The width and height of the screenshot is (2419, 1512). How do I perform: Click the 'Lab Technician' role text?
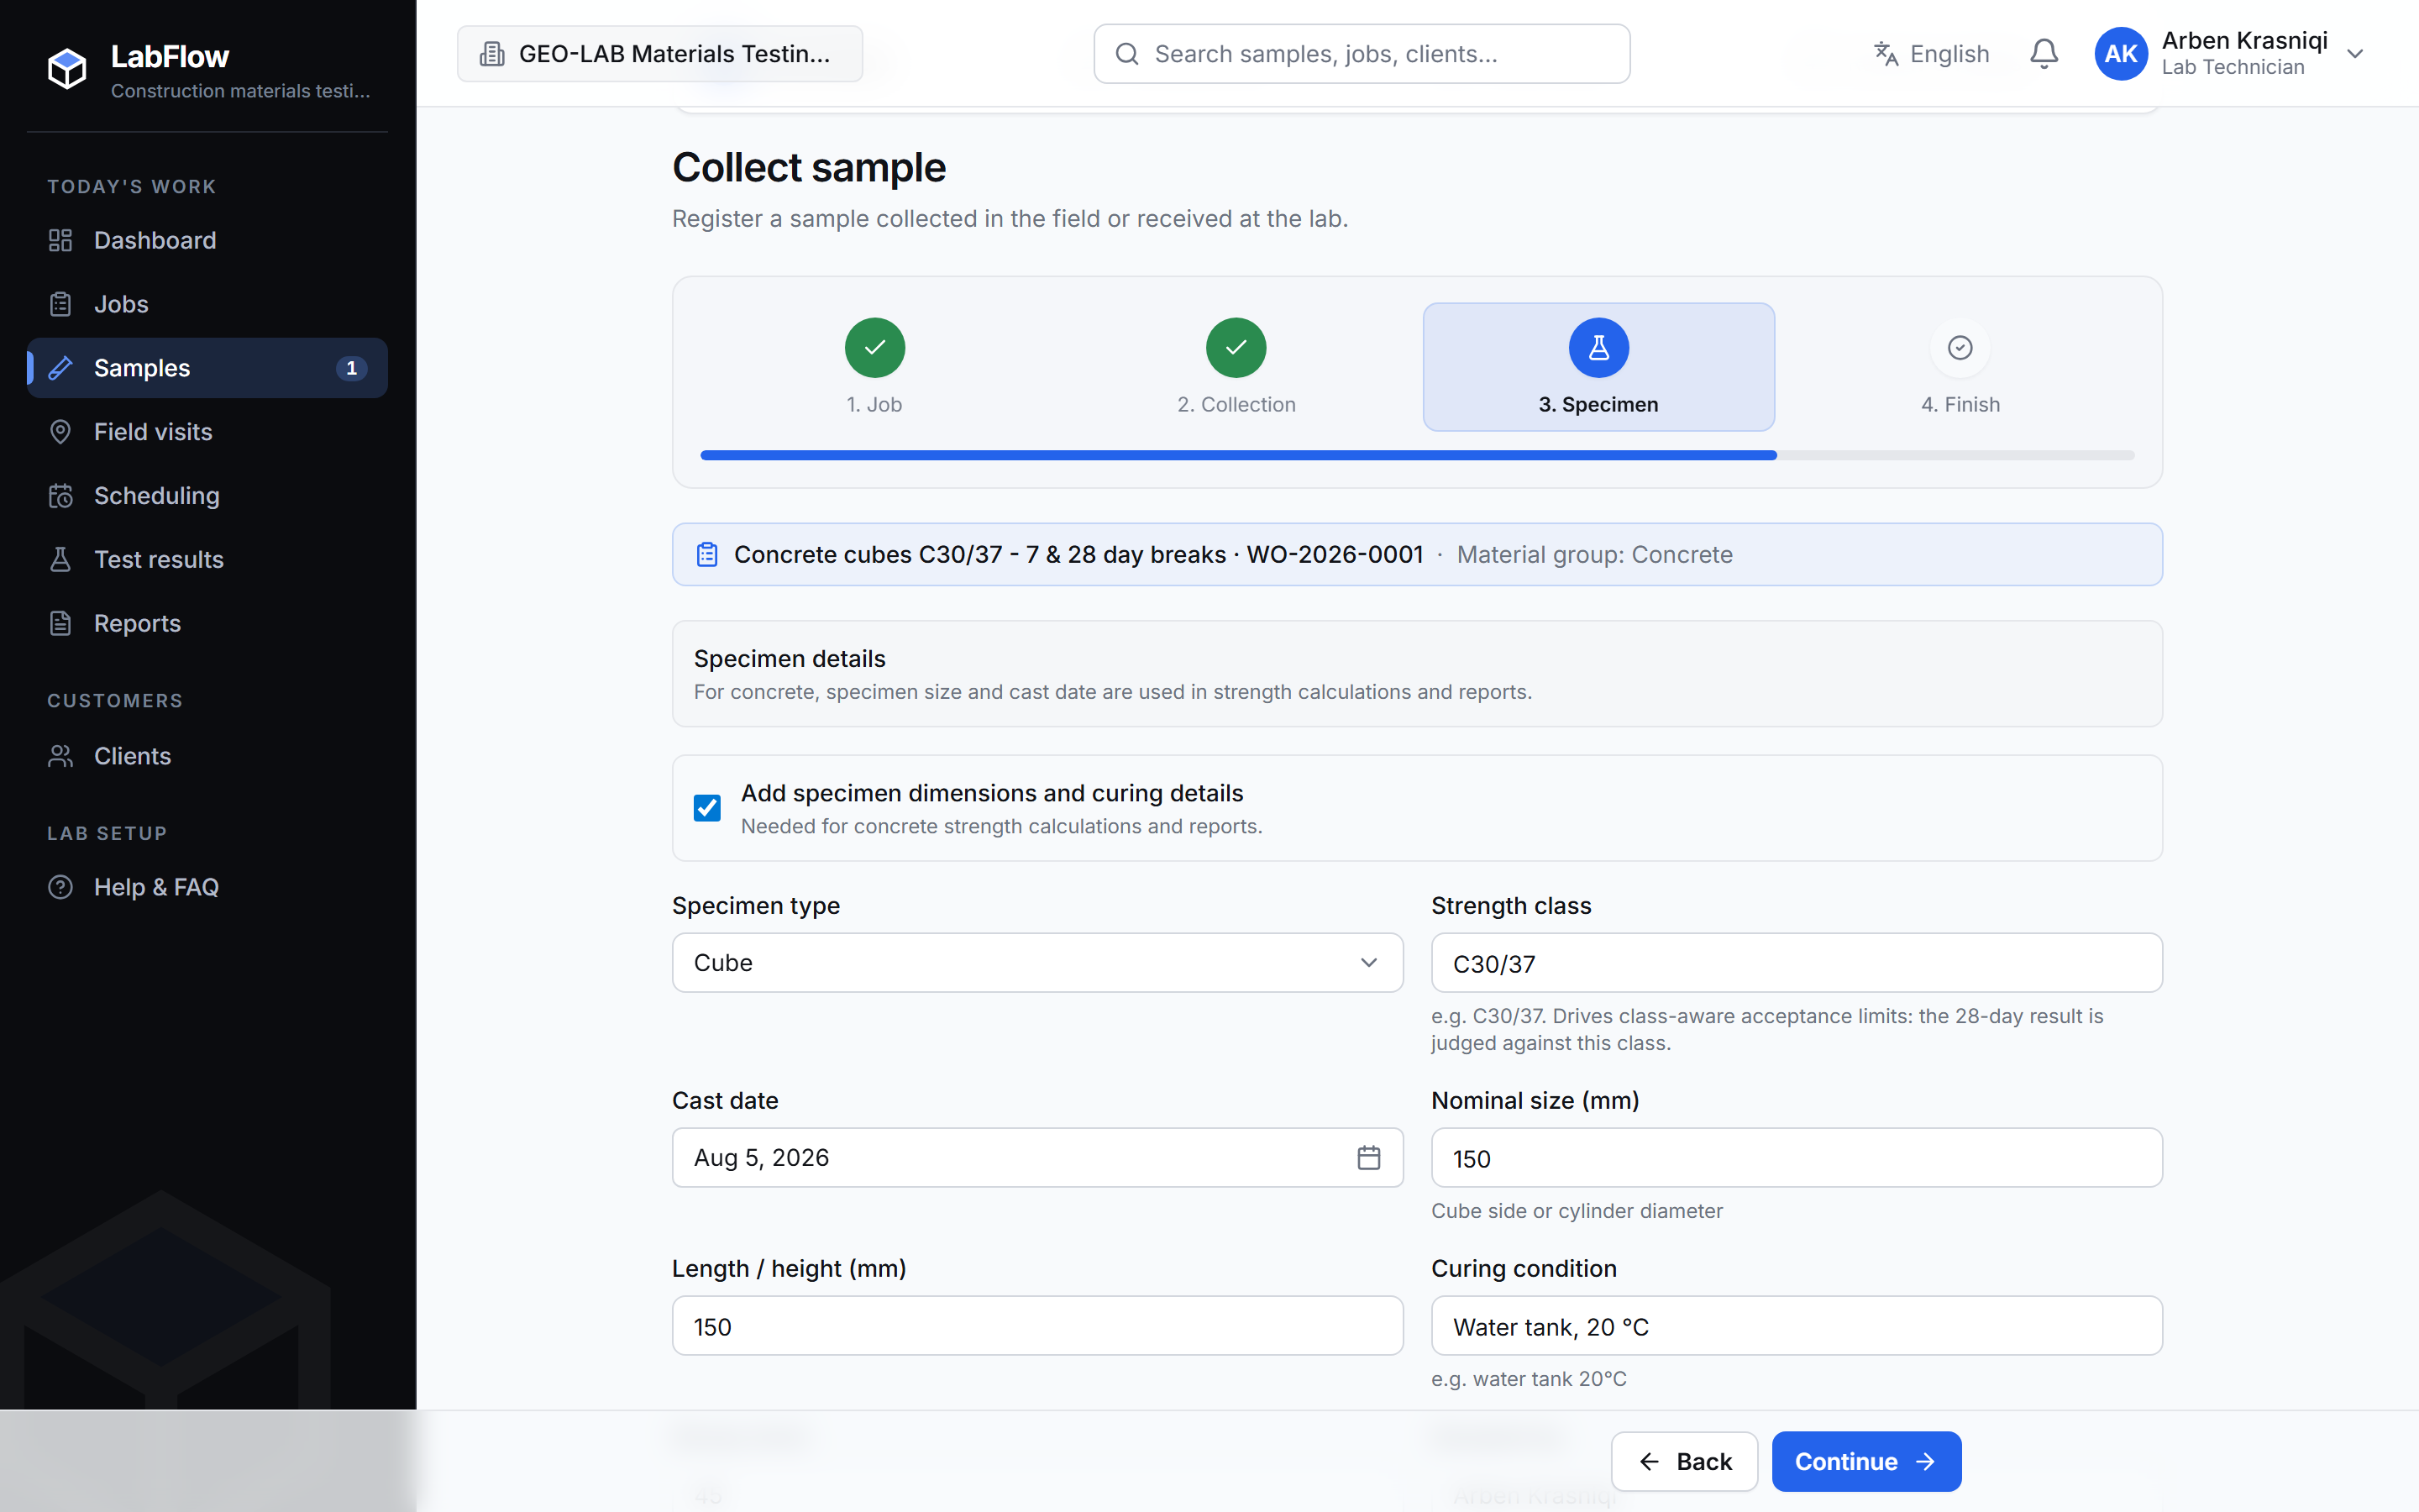pyautogui.click(x=2233, y=67)
